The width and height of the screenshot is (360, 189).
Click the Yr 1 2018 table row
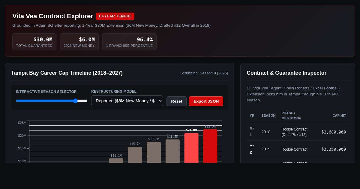point(298,132)
